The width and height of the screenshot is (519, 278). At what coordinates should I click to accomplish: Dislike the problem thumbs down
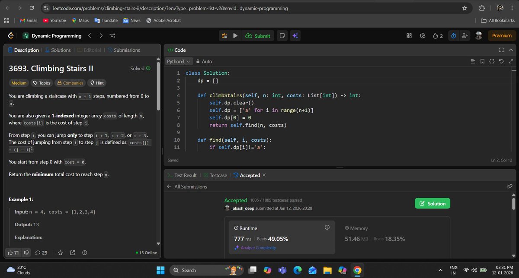click(x=27, y=253)
